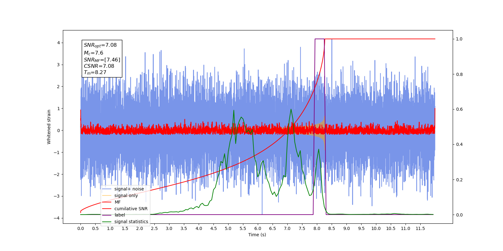The height and width of the screenshot is (251, 503).
Task: Click the 11.5 tick on time axis
Action: (x=420, y=228)
